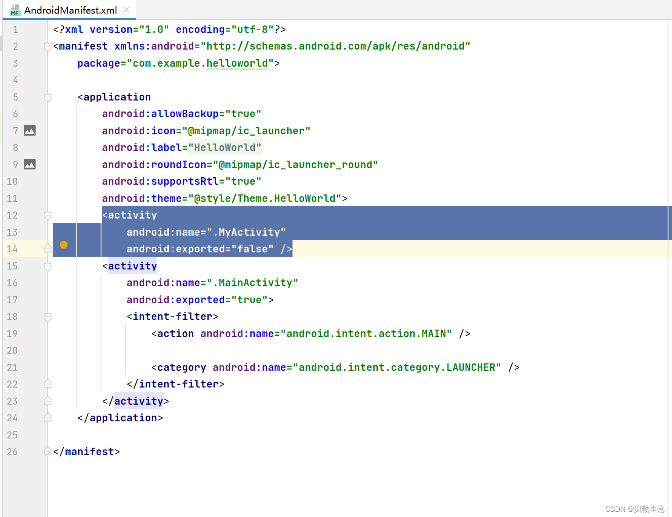Click the fold end marker on line 14
672x517 pixels.
pyautogui.click(x=48, y=249)
